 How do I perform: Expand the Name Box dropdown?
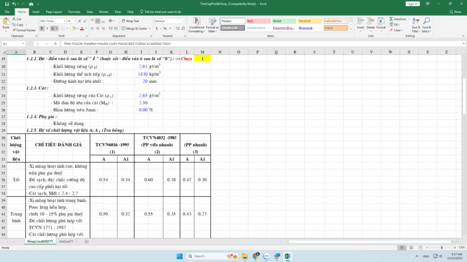tap(23, 44)
